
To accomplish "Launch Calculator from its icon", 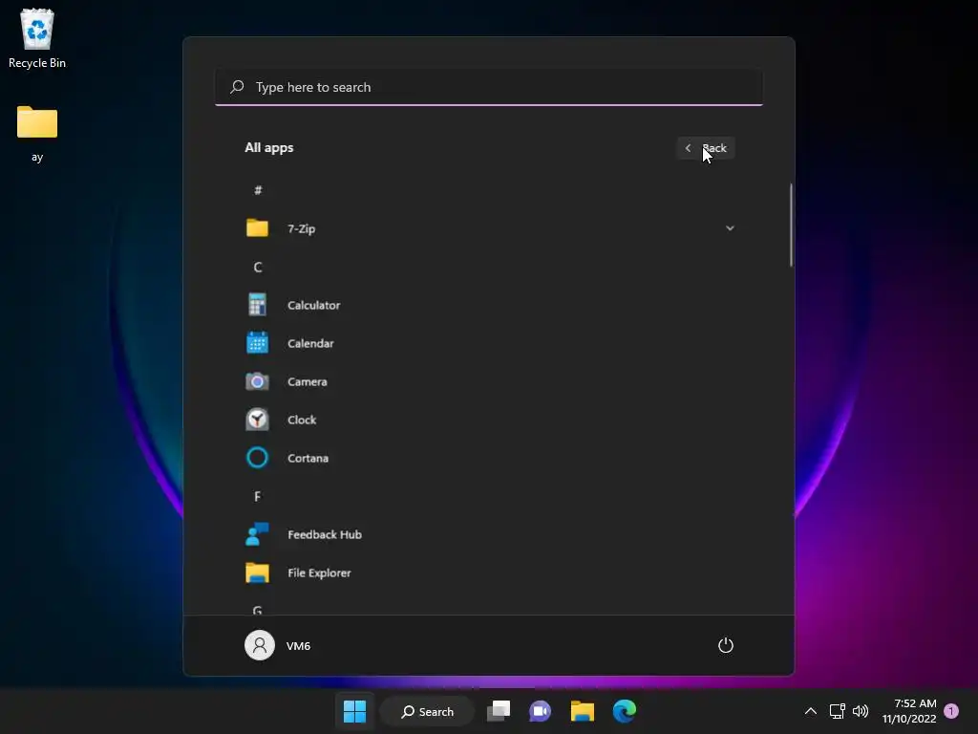I will tap(257, 305).
